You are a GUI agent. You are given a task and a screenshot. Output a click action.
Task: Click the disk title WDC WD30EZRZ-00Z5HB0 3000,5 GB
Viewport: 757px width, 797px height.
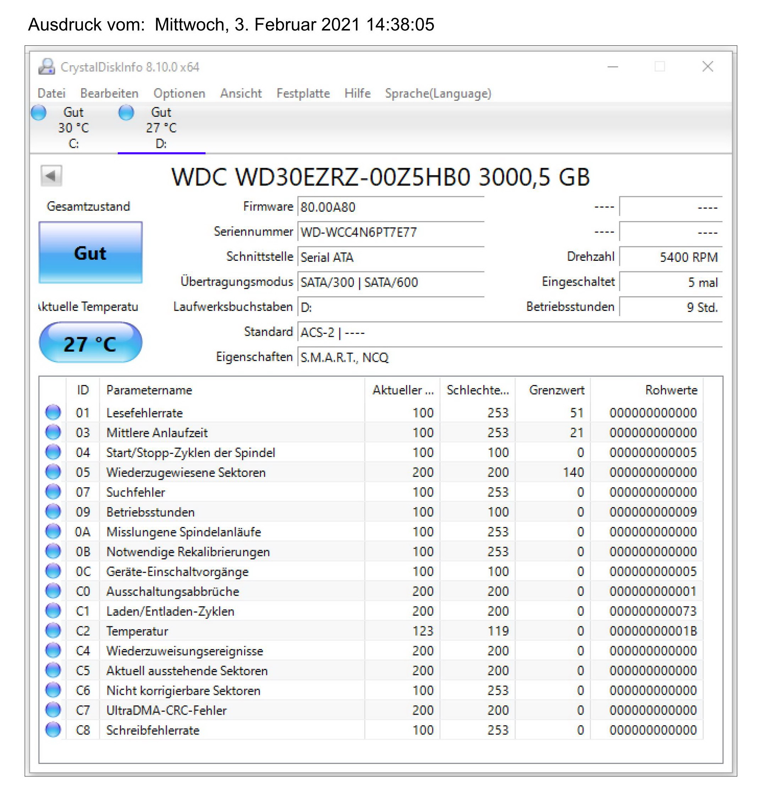coord(380,177)
